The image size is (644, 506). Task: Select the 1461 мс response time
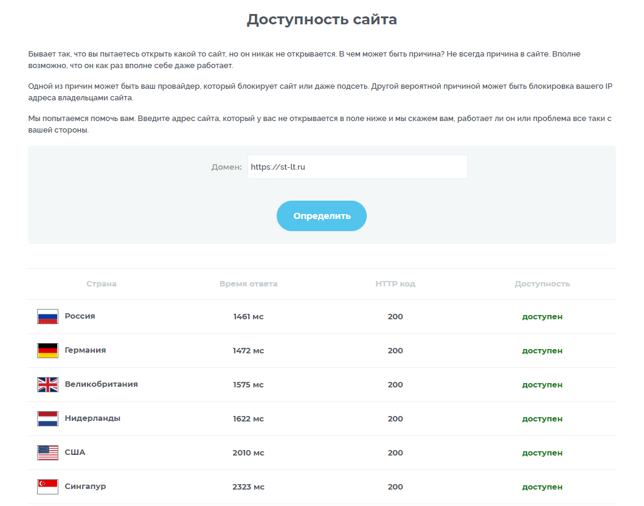point(249,317)
